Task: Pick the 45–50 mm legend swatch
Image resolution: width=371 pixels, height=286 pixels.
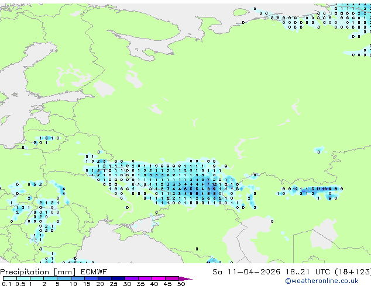Action: pos(172,278)
